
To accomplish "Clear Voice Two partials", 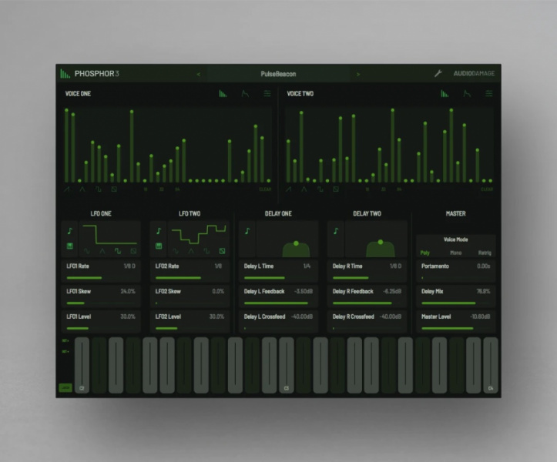I will (487, 189).
